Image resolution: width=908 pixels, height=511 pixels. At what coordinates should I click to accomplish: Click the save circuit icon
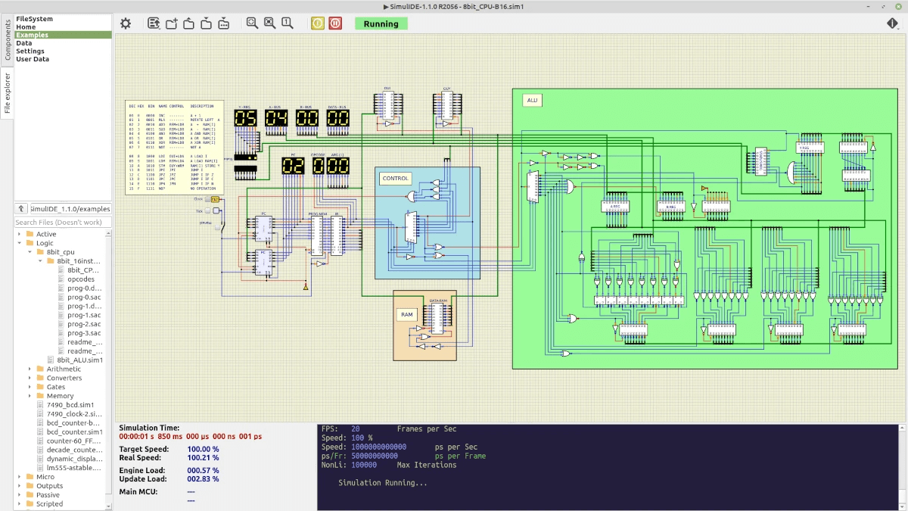coord(206,23)
